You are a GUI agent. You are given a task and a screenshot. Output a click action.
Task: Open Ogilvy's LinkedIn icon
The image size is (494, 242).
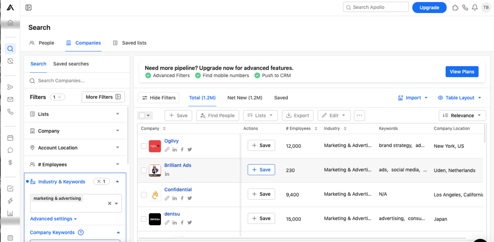(x=174, y=149)
